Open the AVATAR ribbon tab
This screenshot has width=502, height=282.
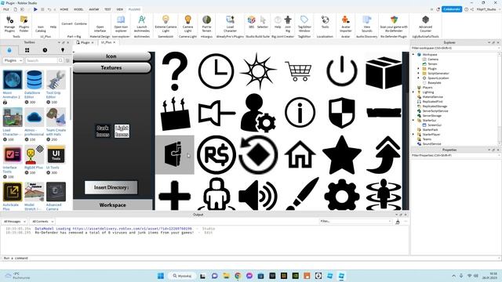(x=94, y=9)
